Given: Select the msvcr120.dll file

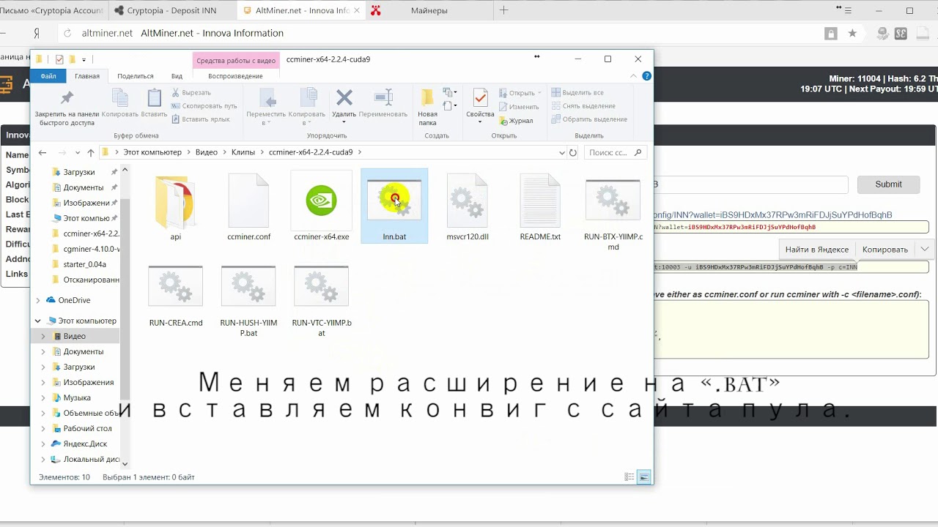Looking at the screenshot, I should [x=468, y=207].
